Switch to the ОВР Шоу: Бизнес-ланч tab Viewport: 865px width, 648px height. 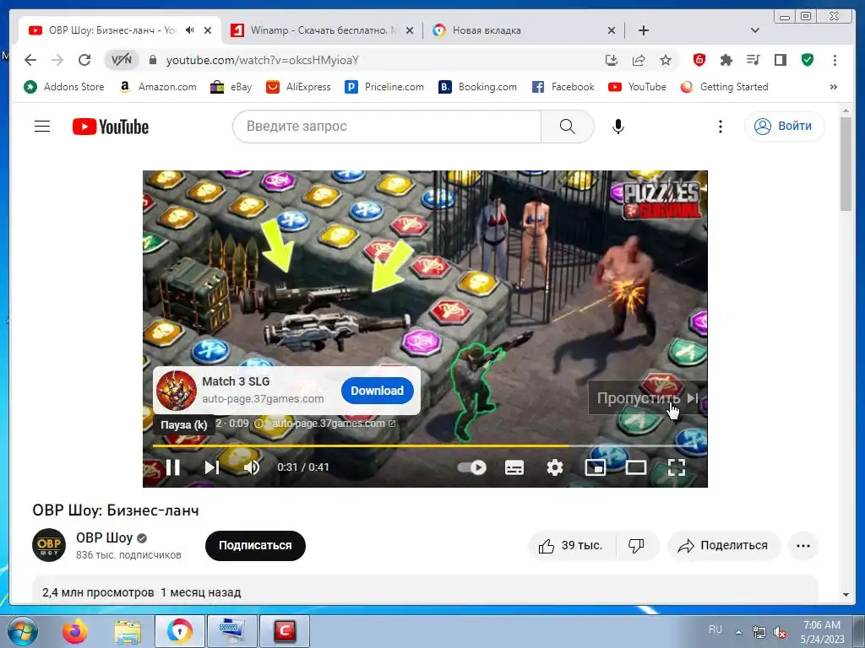pyautogui.click(x=111, y=30)
